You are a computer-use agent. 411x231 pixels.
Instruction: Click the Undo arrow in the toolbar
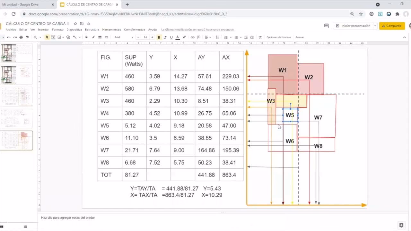(x=9, y=37)
